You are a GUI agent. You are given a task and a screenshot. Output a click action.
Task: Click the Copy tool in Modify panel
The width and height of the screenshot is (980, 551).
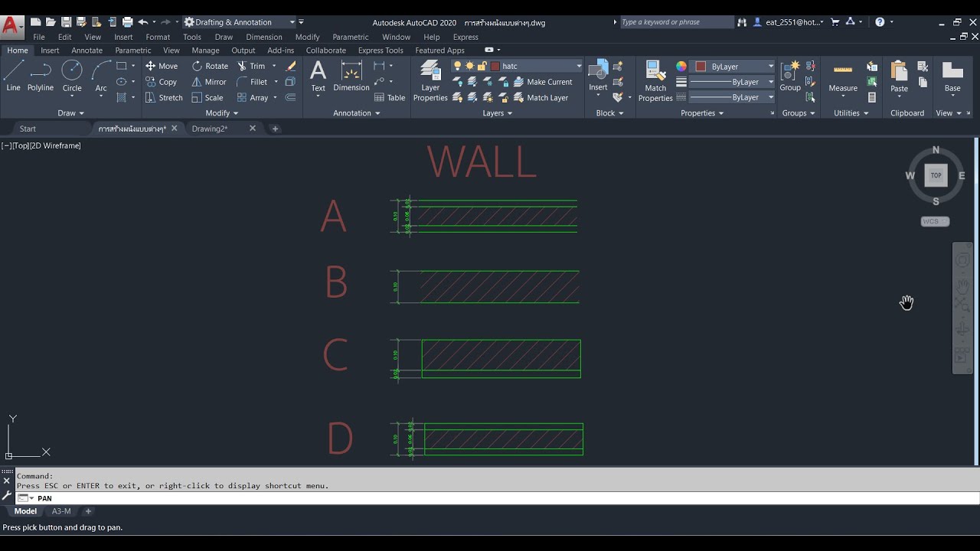[162, 82]
